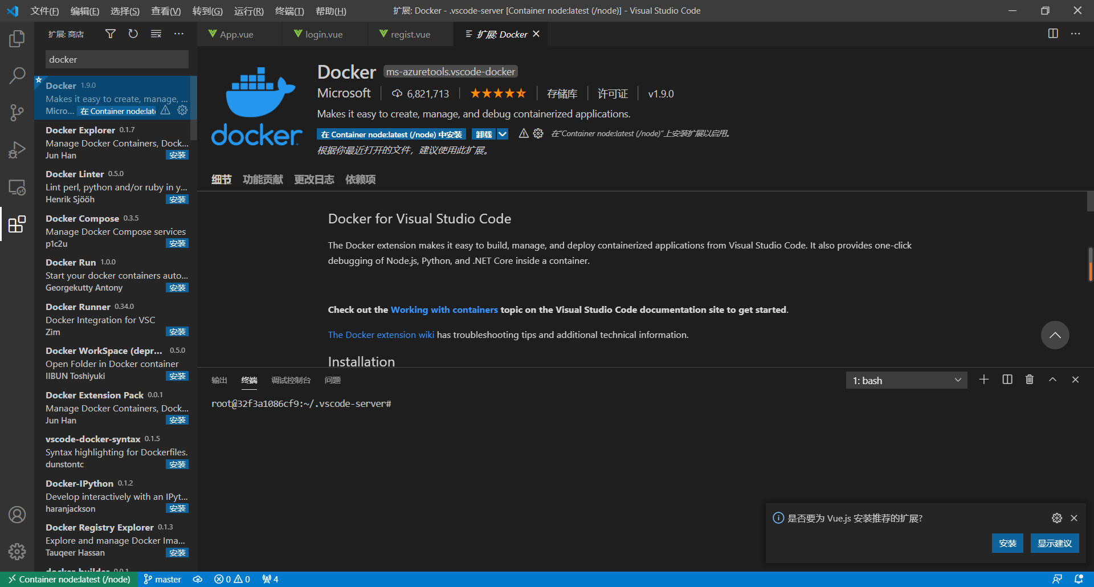Open the Explorer view in activity bar
The height and width of the screenshot is (587, 1094).
tap(17, 38)
